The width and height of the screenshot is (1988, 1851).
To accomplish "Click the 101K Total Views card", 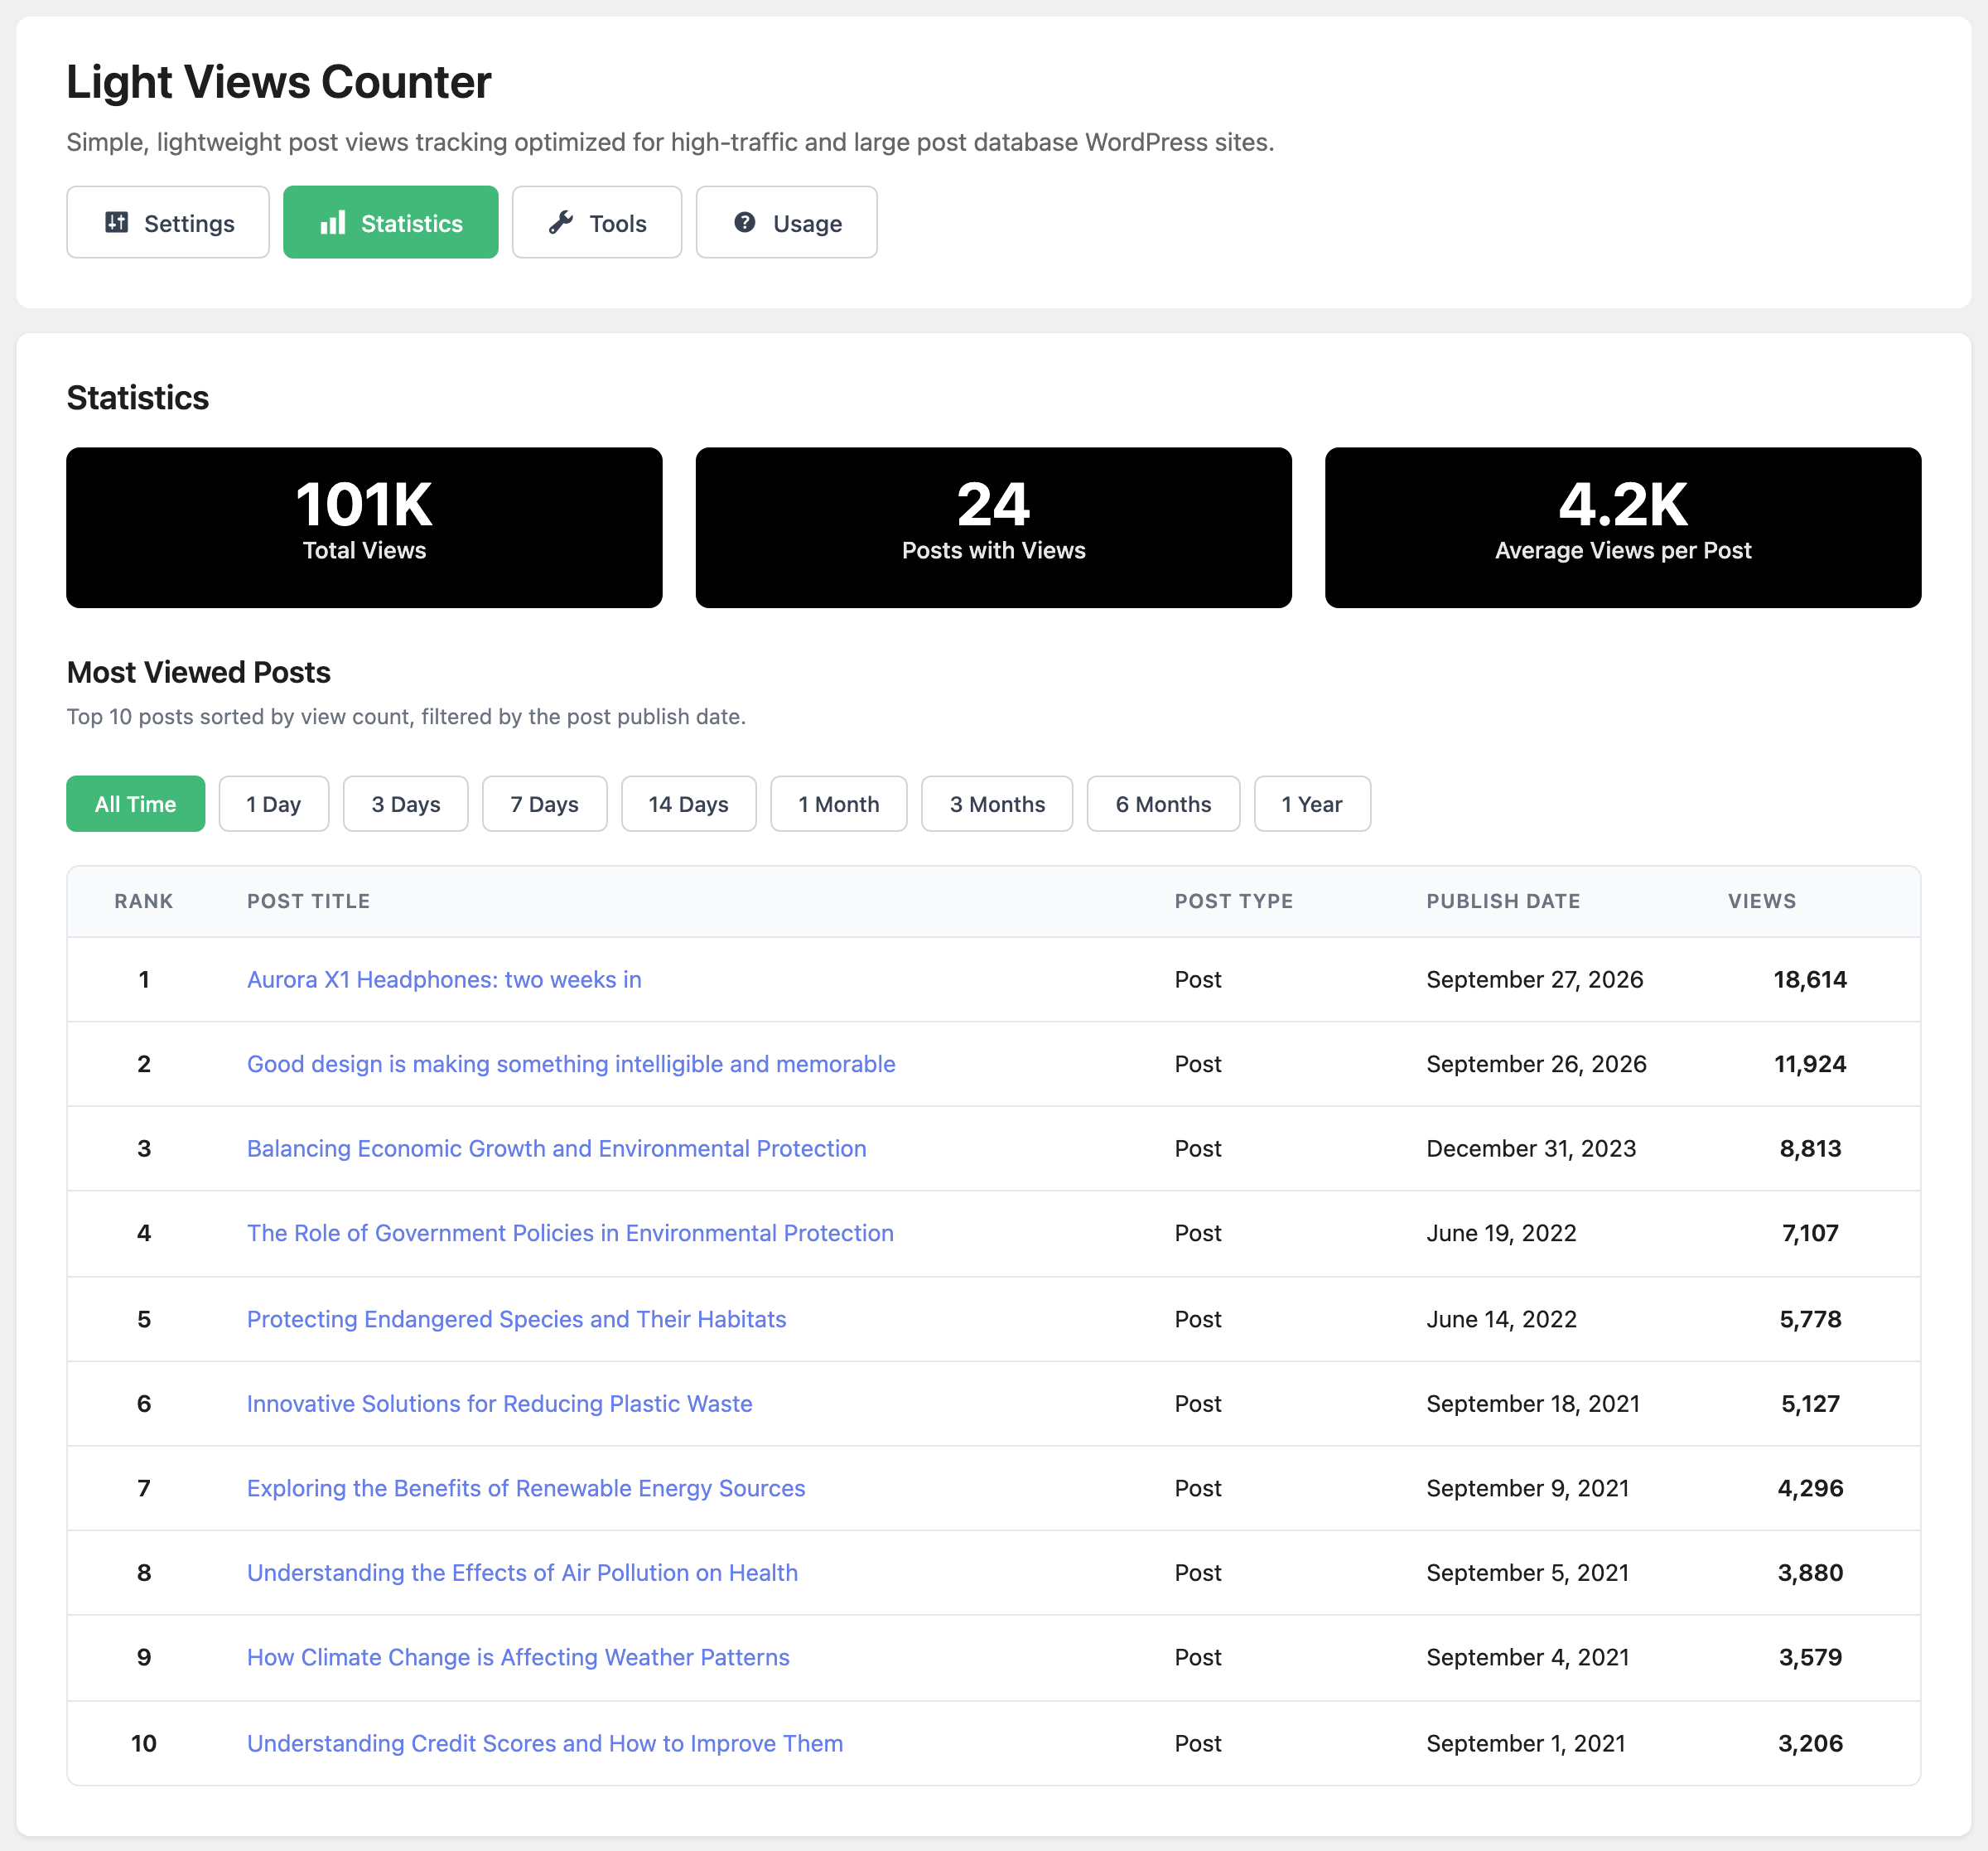I will [x=364, y=527].
